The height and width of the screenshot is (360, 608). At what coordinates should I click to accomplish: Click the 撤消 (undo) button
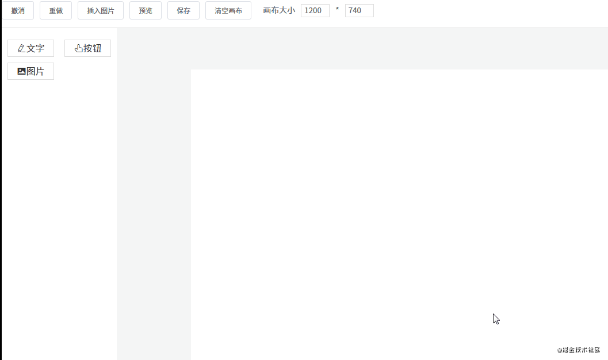click(18, 10)
